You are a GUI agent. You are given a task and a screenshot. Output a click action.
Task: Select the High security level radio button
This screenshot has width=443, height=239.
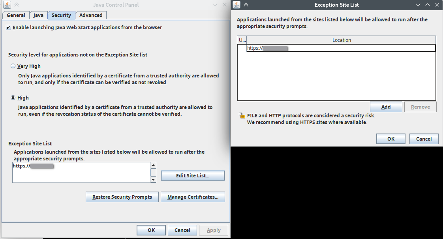pyautogui.click(x=13, y=98)
